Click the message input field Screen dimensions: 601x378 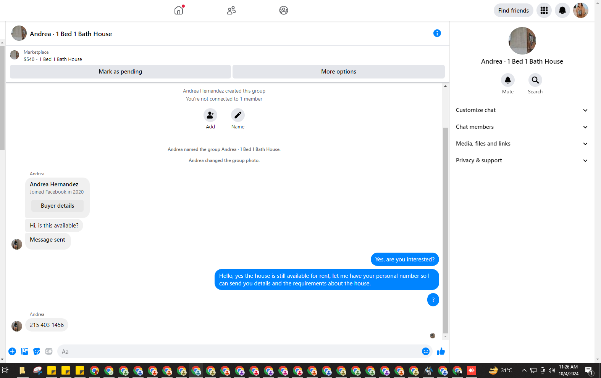pyautogui.click(x=241, y=351)
